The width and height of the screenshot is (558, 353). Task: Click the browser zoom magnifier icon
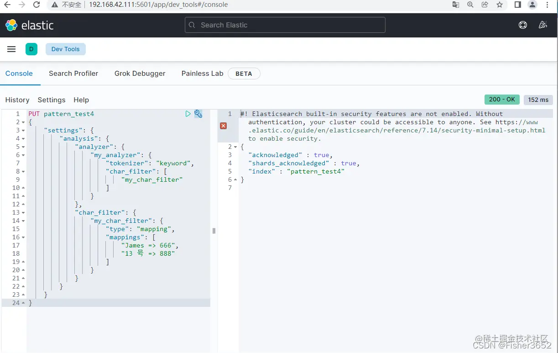470,5
